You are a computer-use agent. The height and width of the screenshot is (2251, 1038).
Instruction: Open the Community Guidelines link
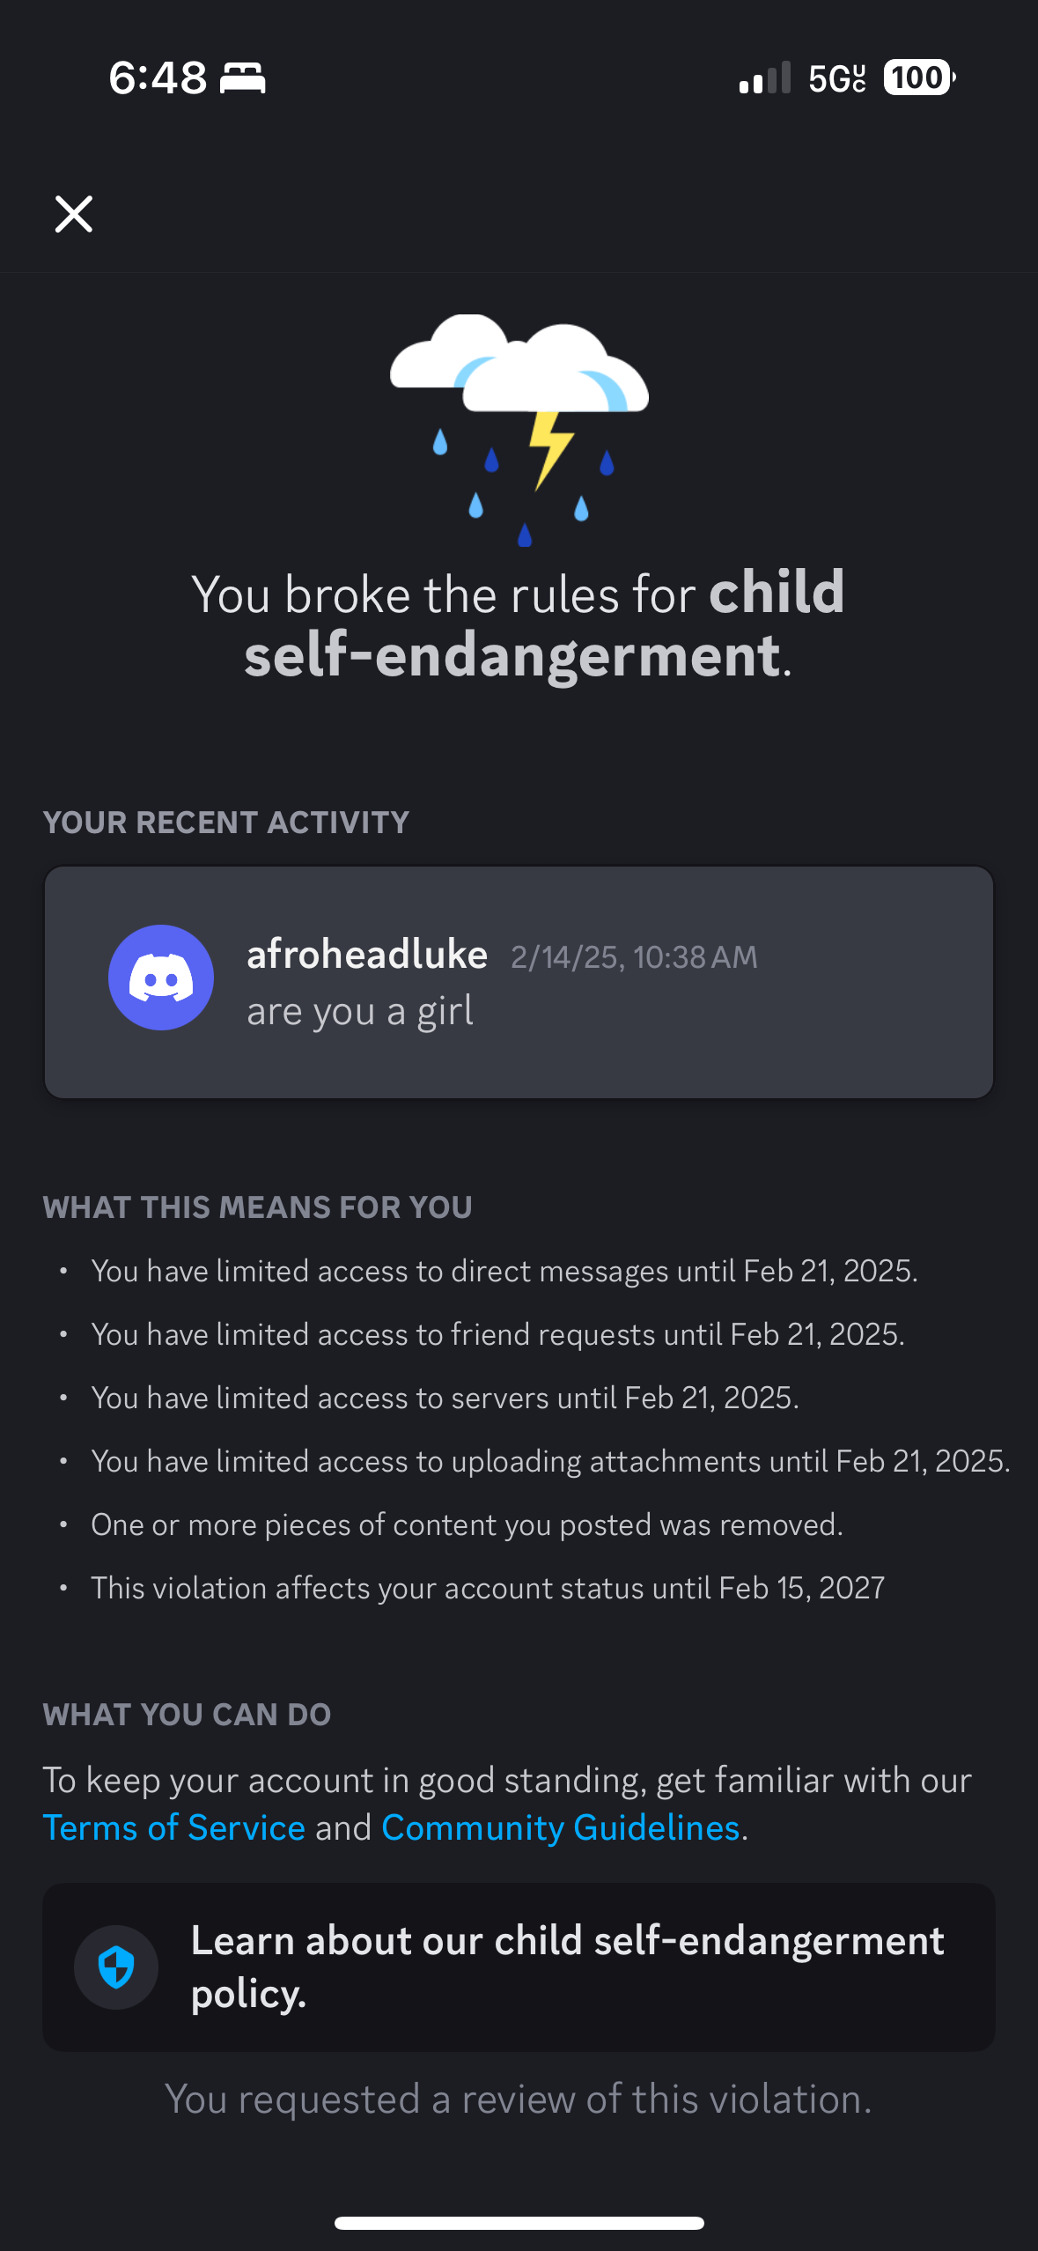(x=560, y=1828)
